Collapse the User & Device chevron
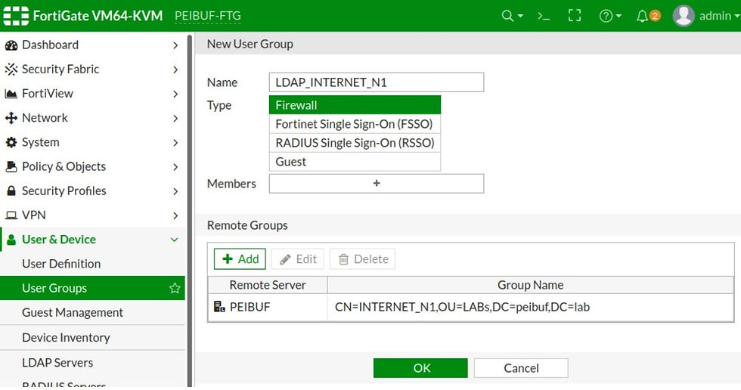Viewport: 741px width, 390px height. pos(175,240)
